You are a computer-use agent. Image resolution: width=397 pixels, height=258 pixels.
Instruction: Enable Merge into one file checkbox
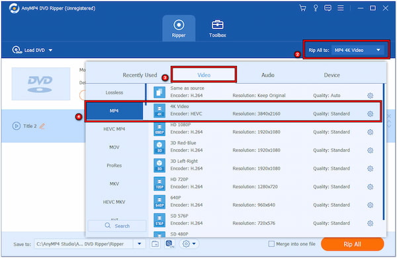coord(271,244)
